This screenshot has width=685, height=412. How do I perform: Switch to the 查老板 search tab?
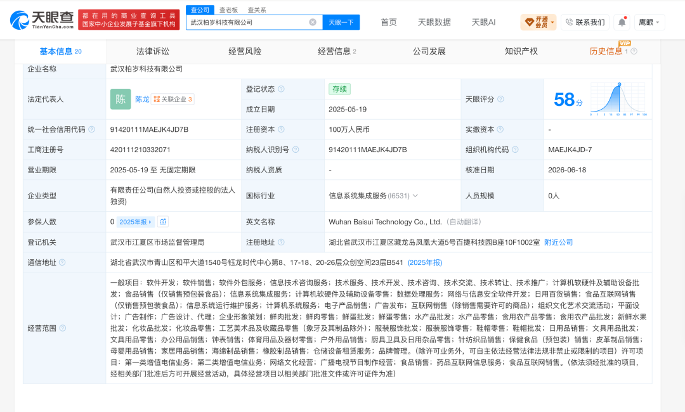(x=228, y=10)
